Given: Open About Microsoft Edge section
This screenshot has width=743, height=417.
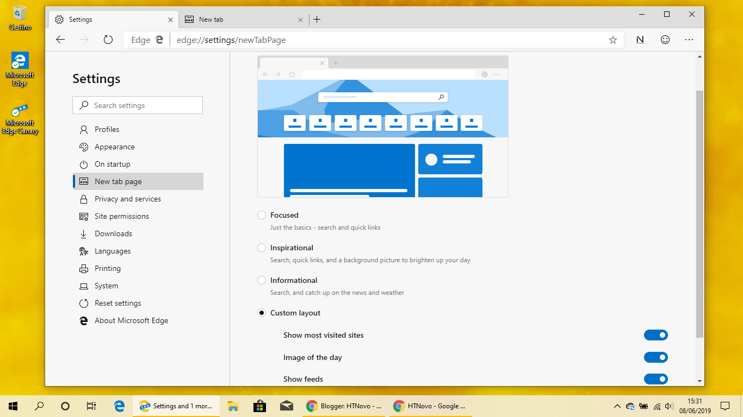Looking at the screenshot, I should click(x=138, y=320).
